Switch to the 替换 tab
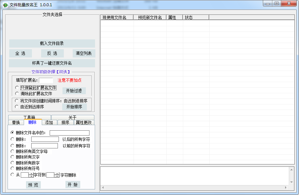The image size is (299, 195). coord(16,122)
